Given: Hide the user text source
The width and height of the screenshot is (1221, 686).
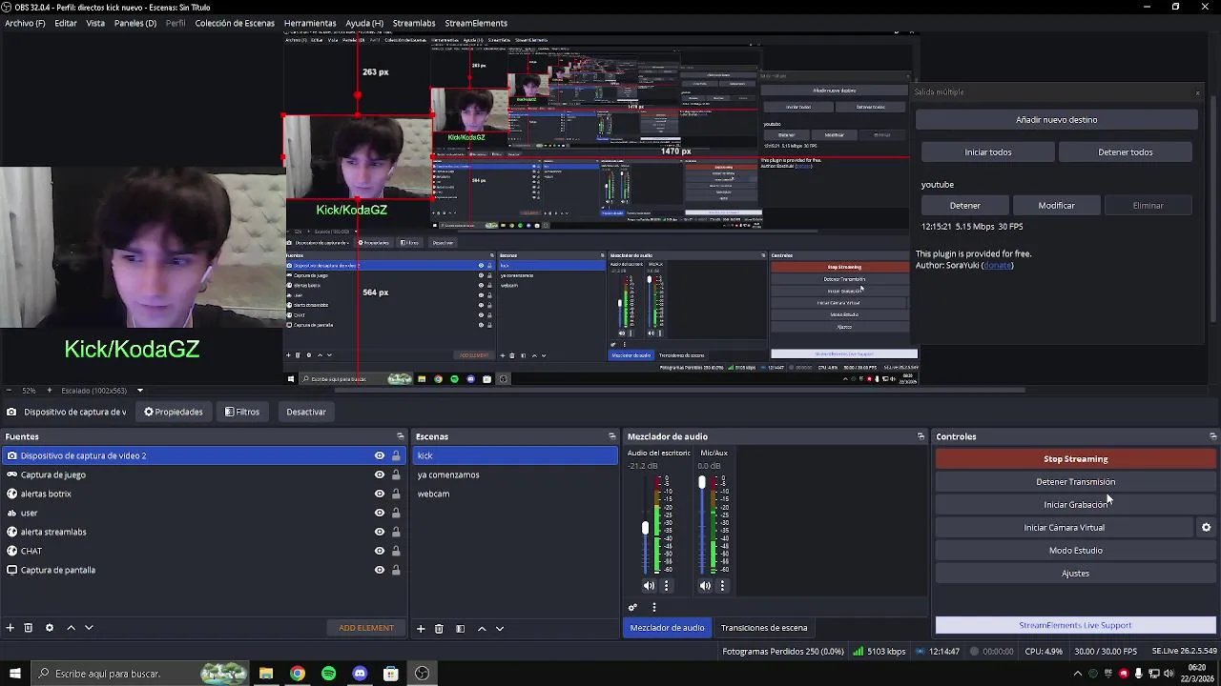Looking at the screenshot, I should point(380,513).
